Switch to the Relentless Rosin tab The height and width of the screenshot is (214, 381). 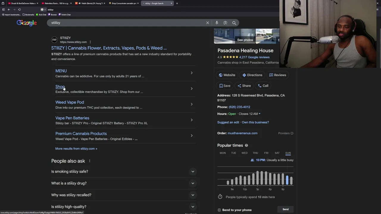tap(57, 3)
